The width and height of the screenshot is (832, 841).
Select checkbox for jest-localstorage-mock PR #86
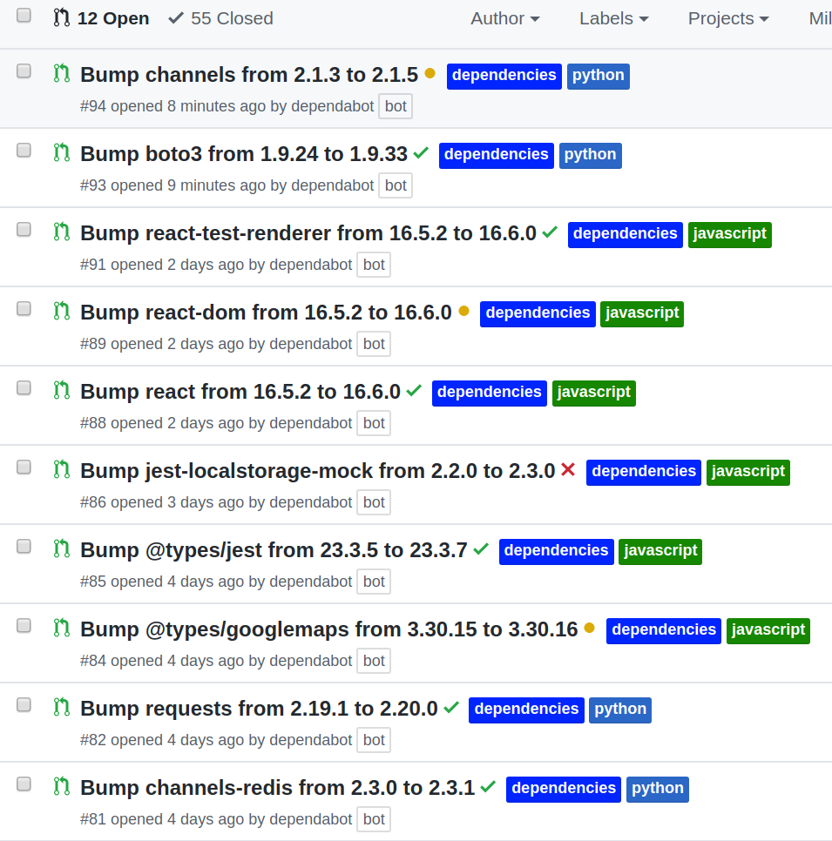[x=24, y=468]
